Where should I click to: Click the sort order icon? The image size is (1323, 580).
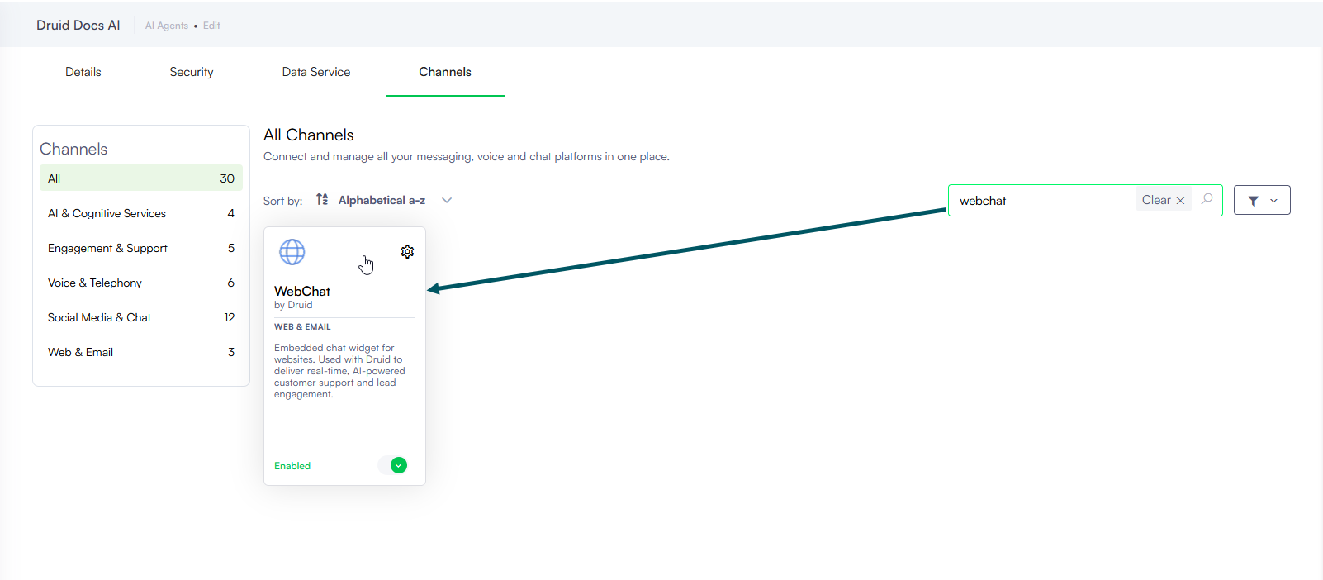point(322,200)
